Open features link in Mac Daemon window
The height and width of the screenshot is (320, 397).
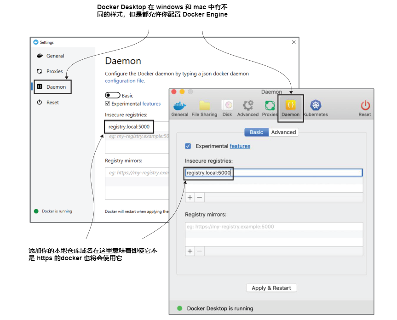[240, 146]
